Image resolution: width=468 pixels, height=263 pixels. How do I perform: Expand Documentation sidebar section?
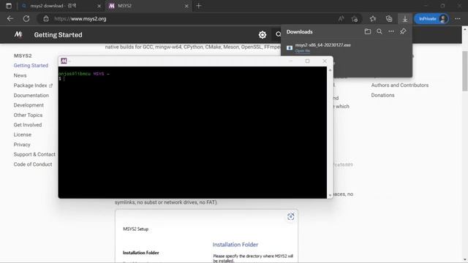(31, 96)
